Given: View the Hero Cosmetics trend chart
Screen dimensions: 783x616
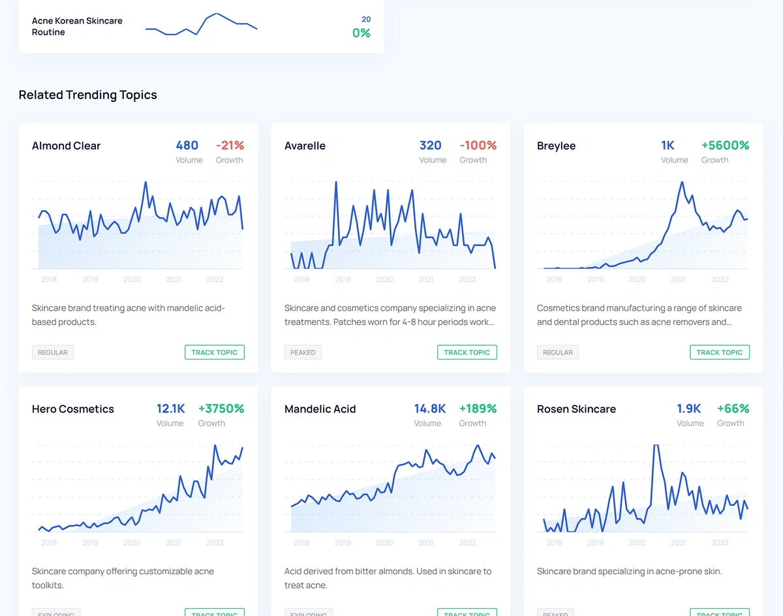Looking at the screenshot, I should click(x=138, y=488).
